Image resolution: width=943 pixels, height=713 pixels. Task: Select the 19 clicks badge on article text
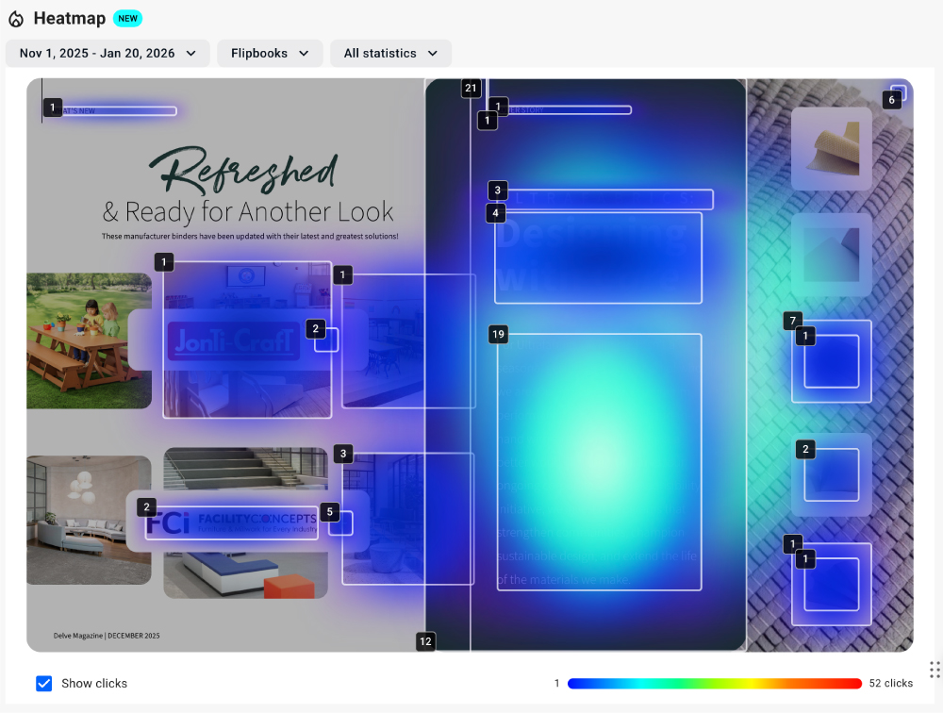pos(499,334)
